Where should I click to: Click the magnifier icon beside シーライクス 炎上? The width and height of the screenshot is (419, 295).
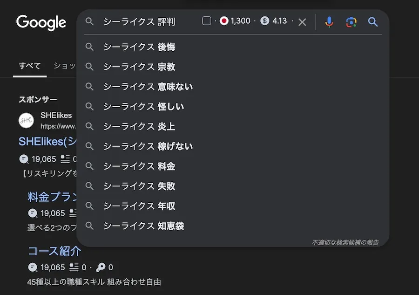tap(89, 126)
